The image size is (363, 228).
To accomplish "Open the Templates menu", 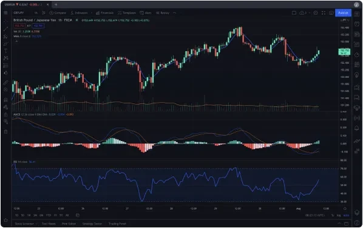I will [127, 13].
